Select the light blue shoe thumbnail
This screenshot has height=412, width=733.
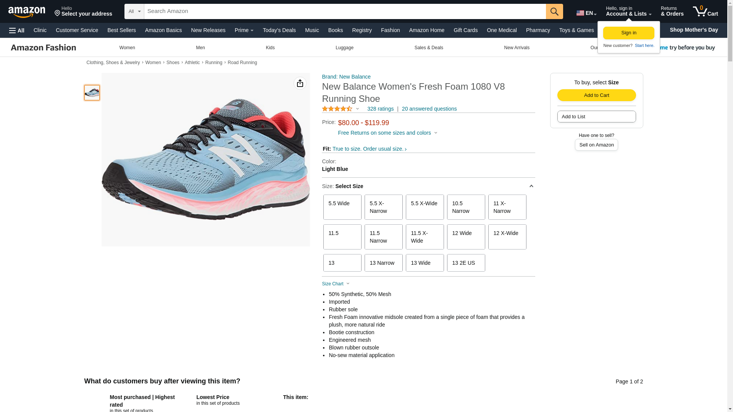click(92, 93)
